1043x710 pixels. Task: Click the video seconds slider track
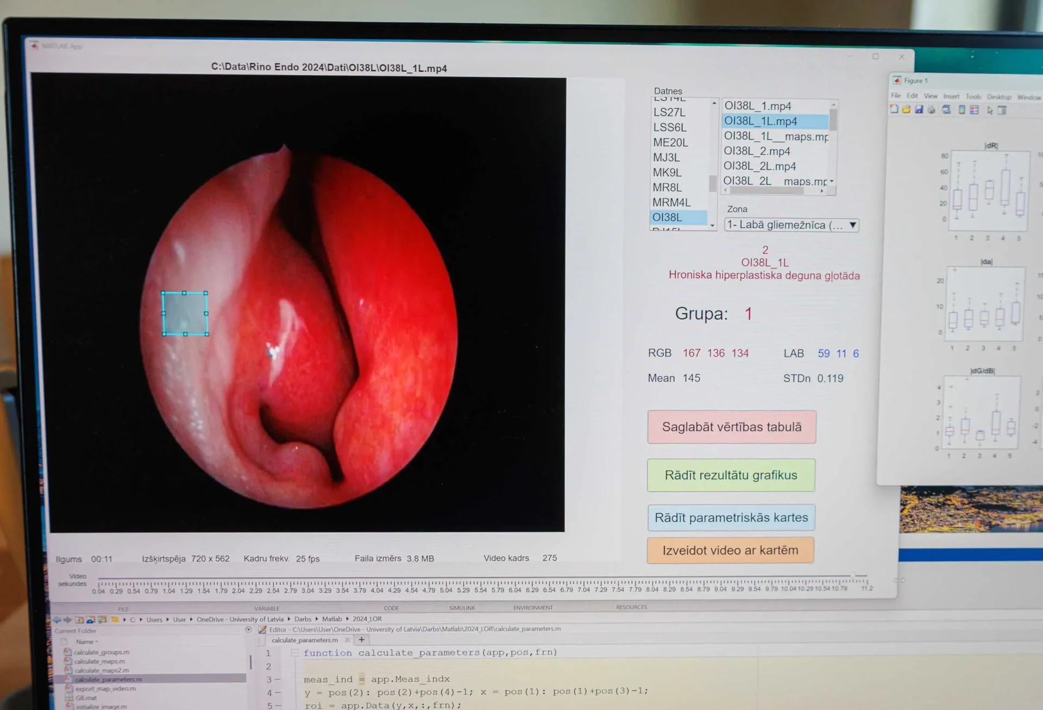click(x=478, y=576)
